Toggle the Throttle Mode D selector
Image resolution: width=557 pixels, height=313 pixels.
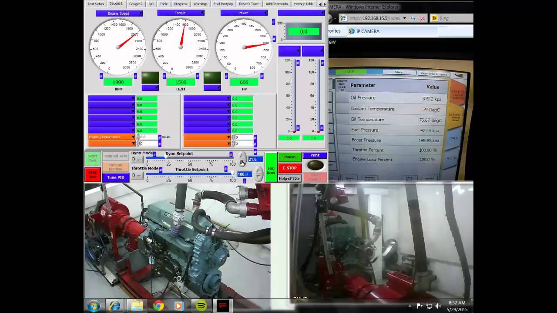coord(137,176)
